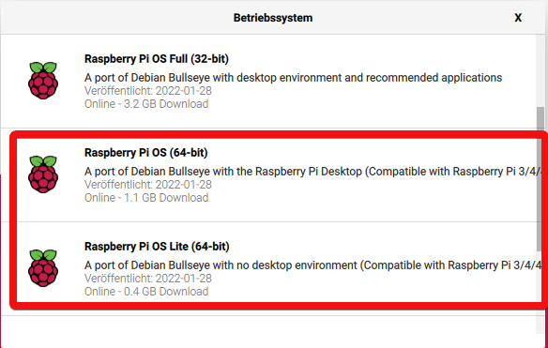Click the Online - 1.1 GB Download text
548x348 pixels.
coord(146,198)
